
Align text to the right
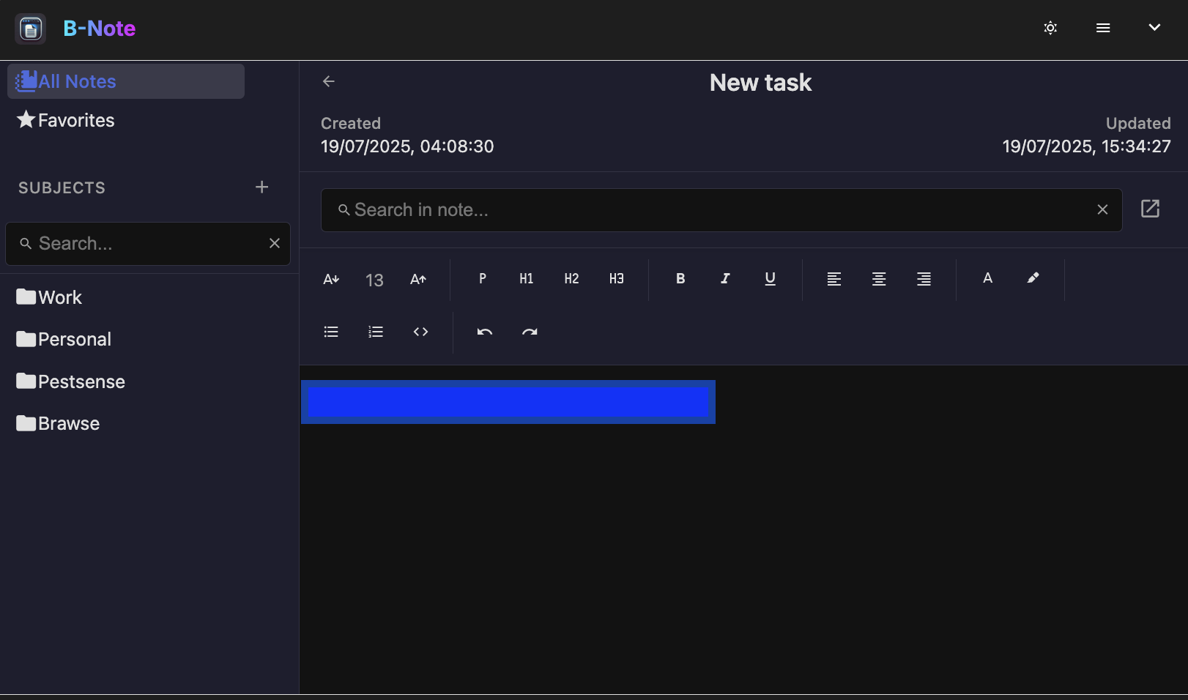tap(924, 279)
